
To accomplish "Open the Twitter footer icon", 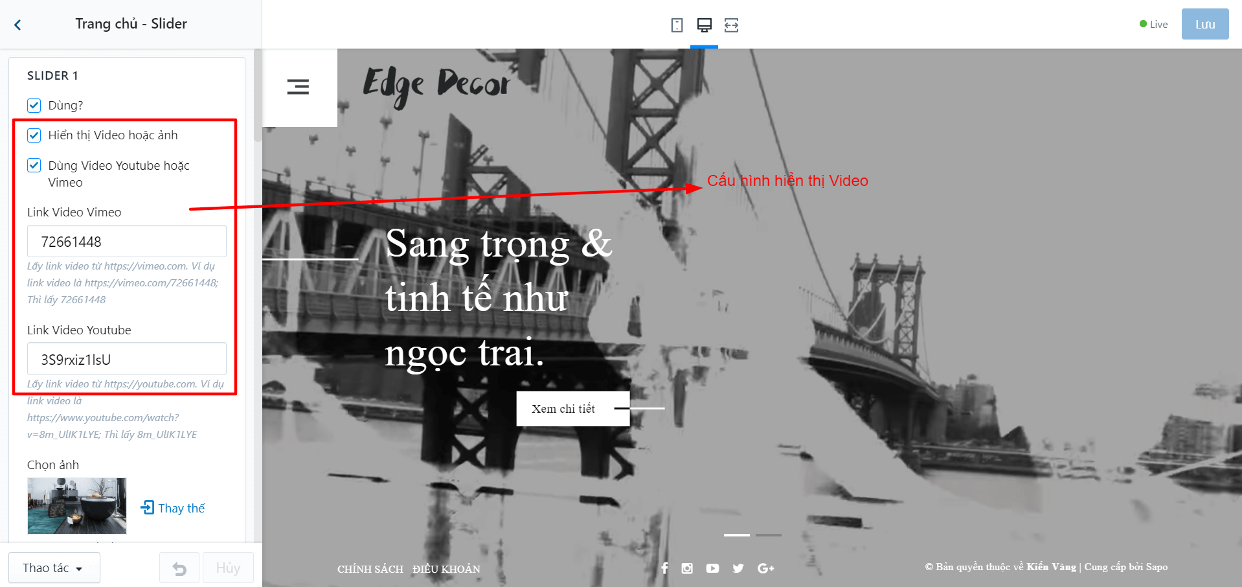I will [738, 568].
